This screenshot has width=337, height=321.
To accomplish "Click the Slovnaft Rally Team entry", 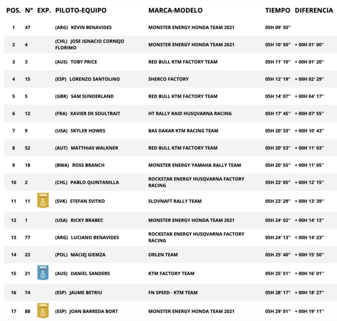I will click(175, 201).
